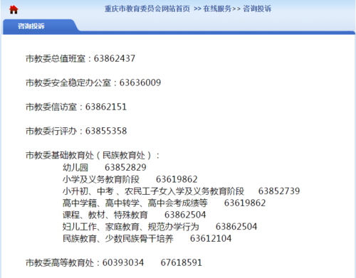This screenshot has width=356, height=278.
Task: Click 课程、教材、特殊教育 label
Action: point(105,215)
